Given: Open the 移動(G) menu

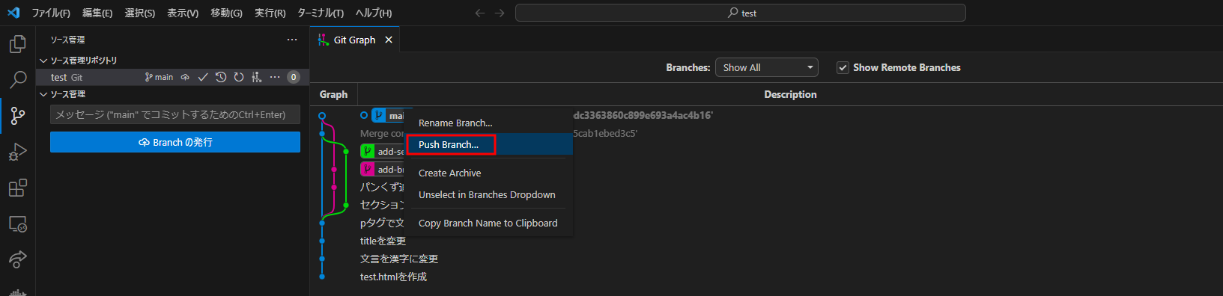Looking at the screenshot, I should (x=226, y=13).
